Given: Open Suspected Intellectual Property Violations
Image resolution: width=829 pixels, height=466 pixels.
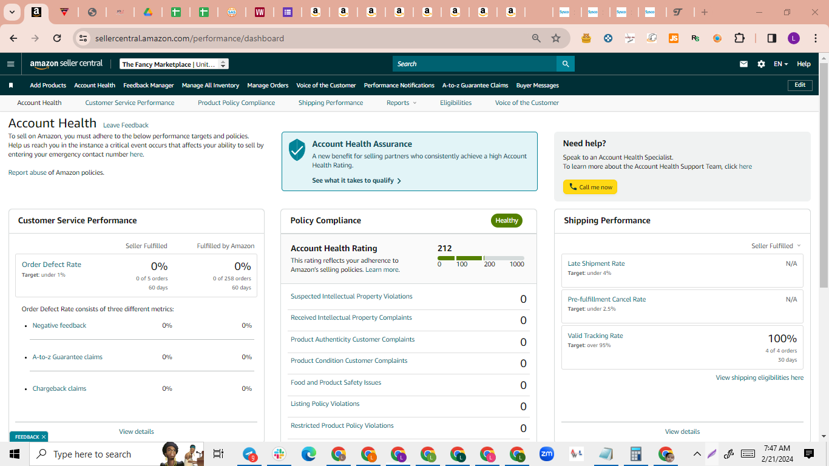Looking at the screenshot, I should click(x=351, y=297).
